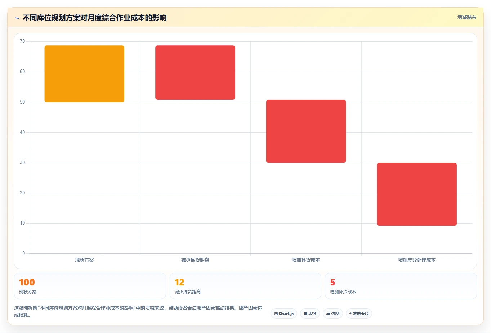The height and width of the screenshot is (333, 491).
Task: Click the description paragraph starting 这张图拆解
Action: (138, 311)
